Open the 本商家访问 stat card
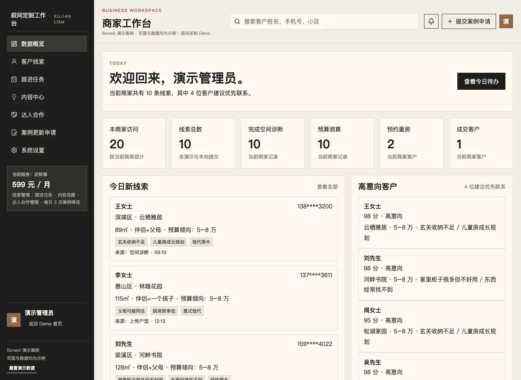The image size is (521, 380). pyautogui.click(x=134, y=143)
